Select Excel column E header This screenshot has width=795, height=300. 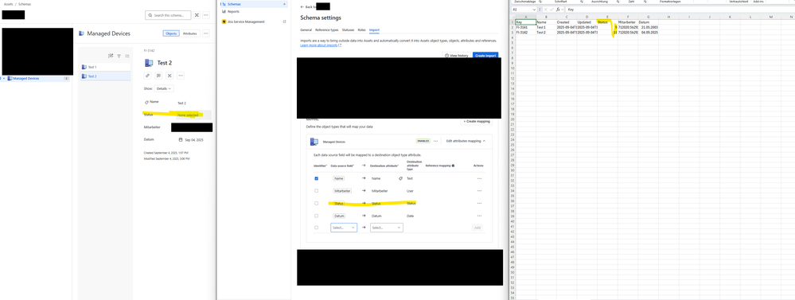(x=607, y=18)
